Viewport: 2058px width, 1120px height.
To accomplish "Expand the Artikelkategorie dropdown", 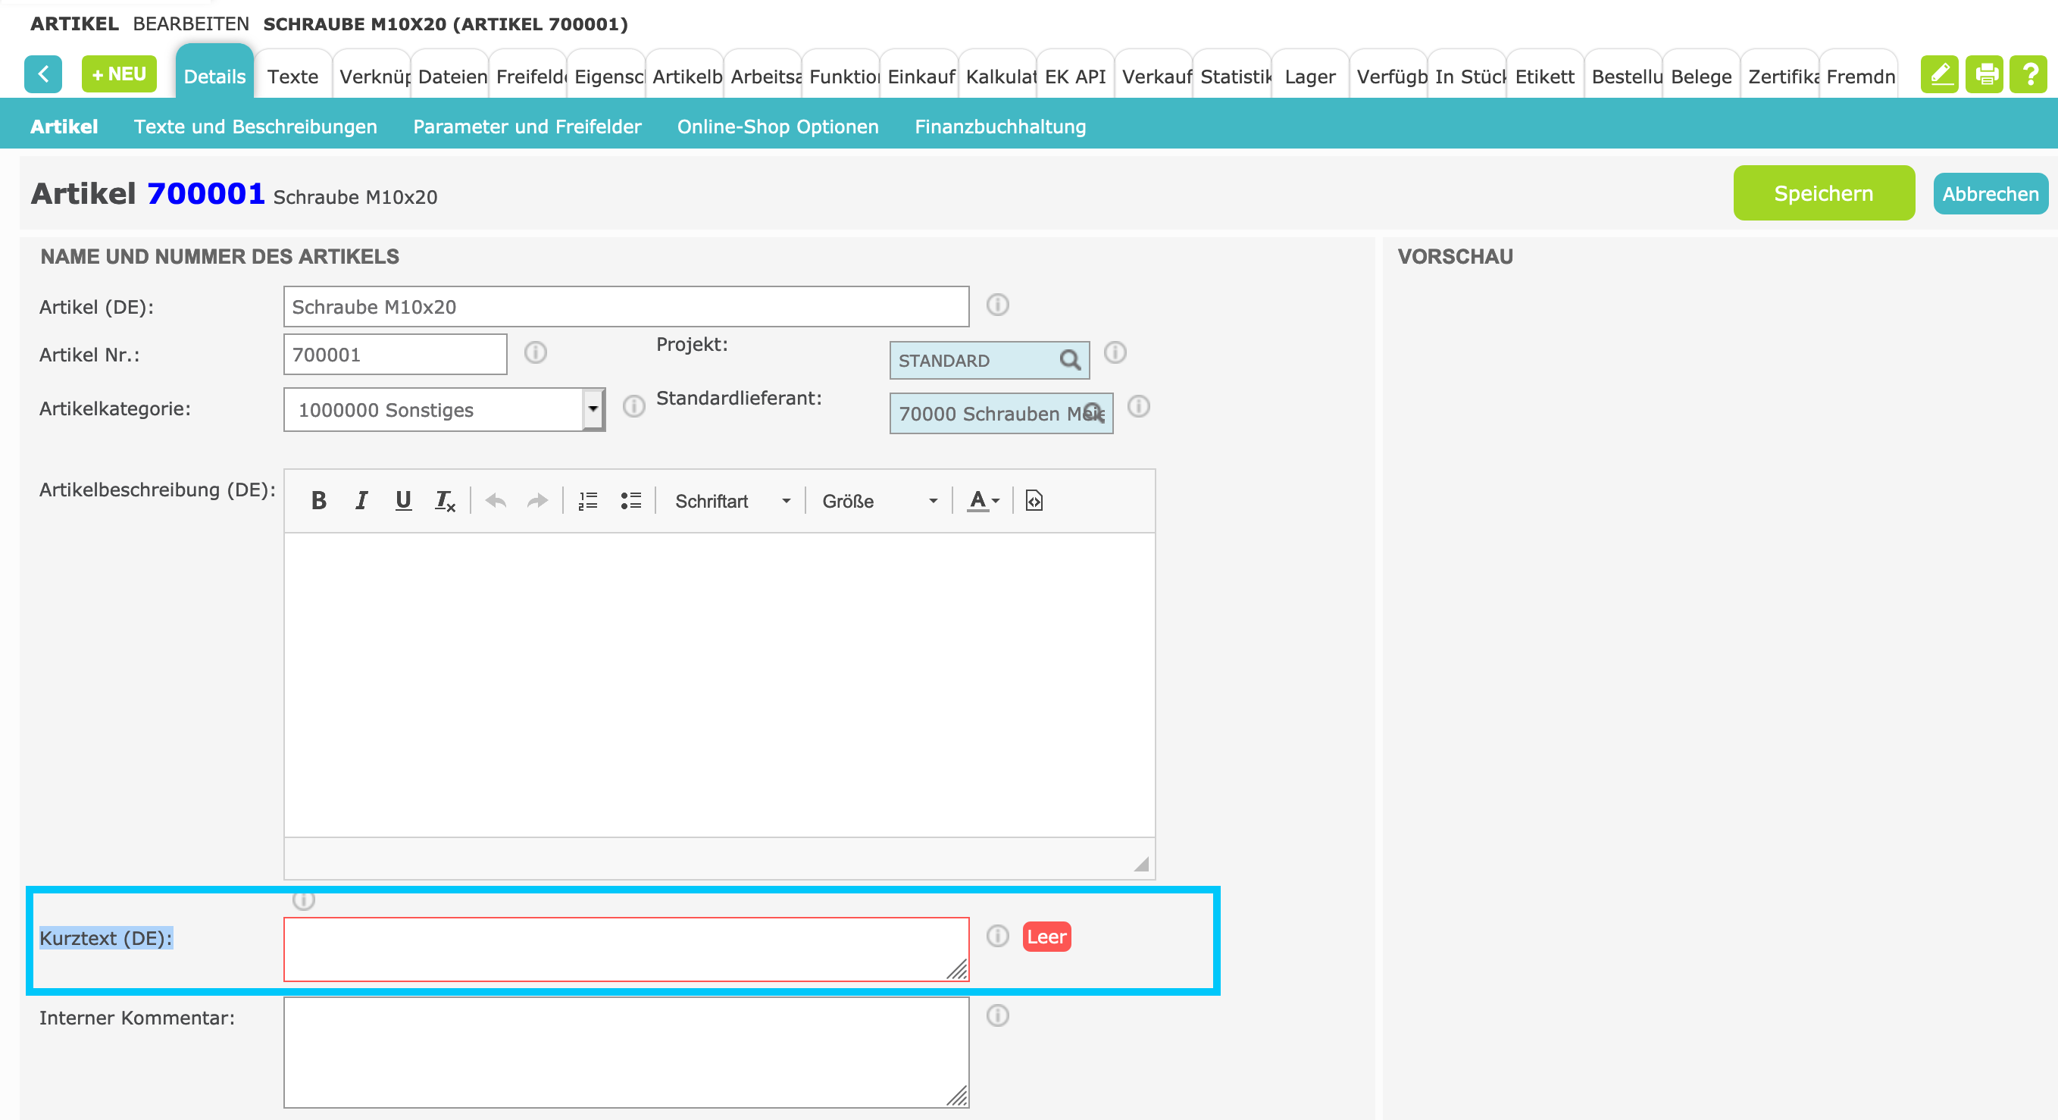I will (x=593, y=410).
